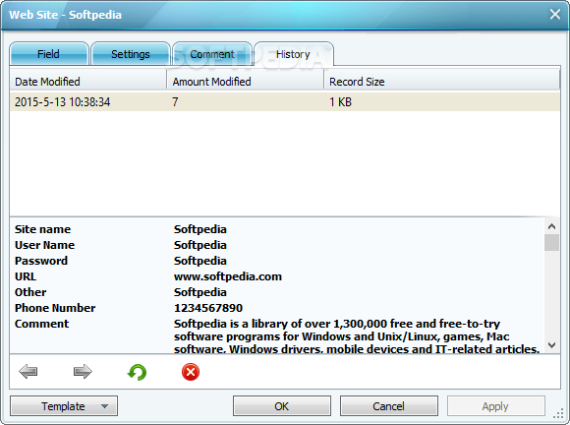Image resolution: width=570 pixels, height=425 pixels.
Task: Select the History tab
Action: (x=294, y=54)
